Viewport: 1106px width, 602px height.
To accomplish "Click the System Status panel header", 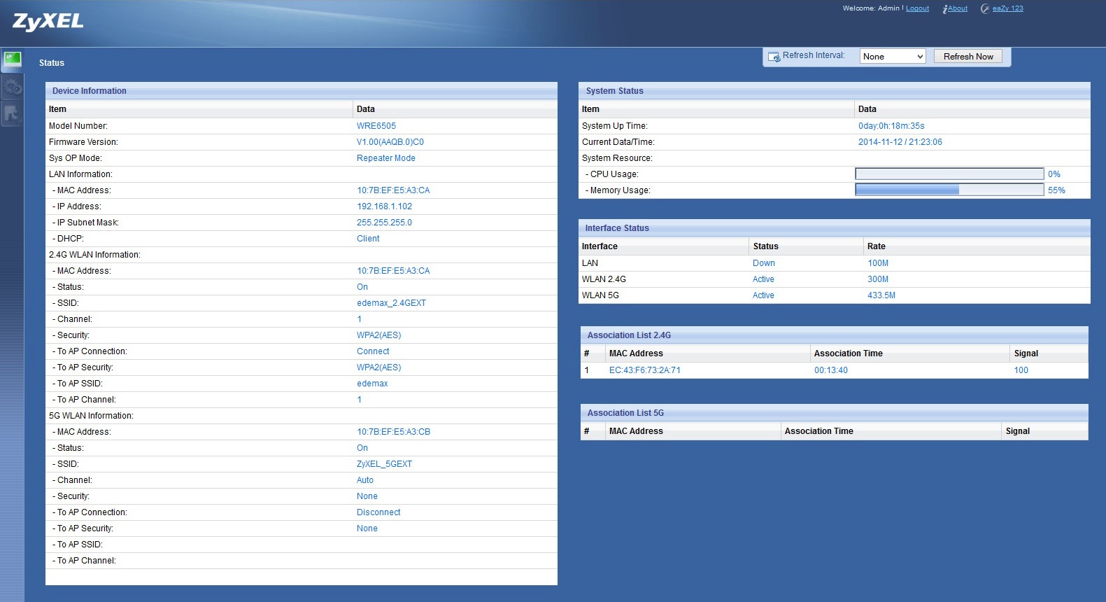I will pyautogui.click(x=835, y=91).
